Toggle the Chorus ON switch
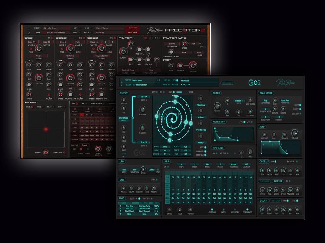 click(x=275, y=161)
